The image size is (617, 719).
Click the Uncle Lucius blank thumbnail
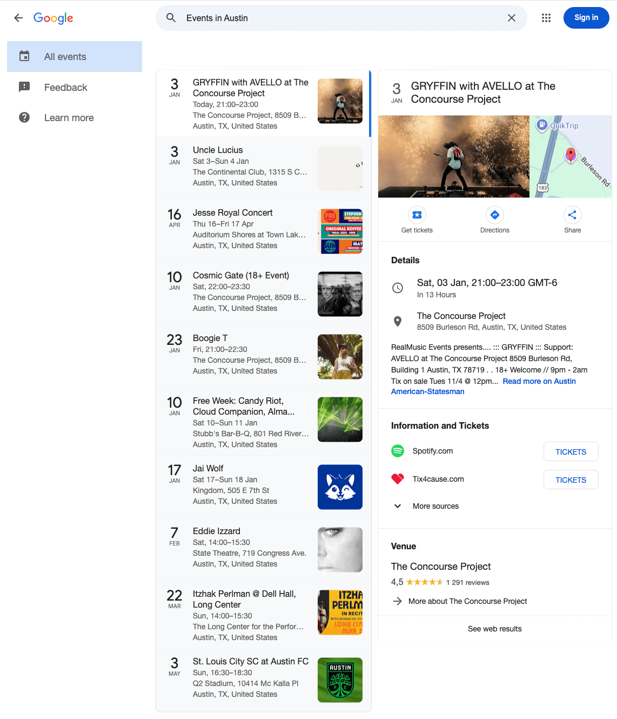(x=340, y=169)
